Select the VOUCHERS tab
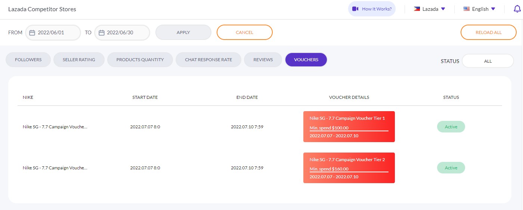This screenshot has width=523, height=210. (306, 60)
